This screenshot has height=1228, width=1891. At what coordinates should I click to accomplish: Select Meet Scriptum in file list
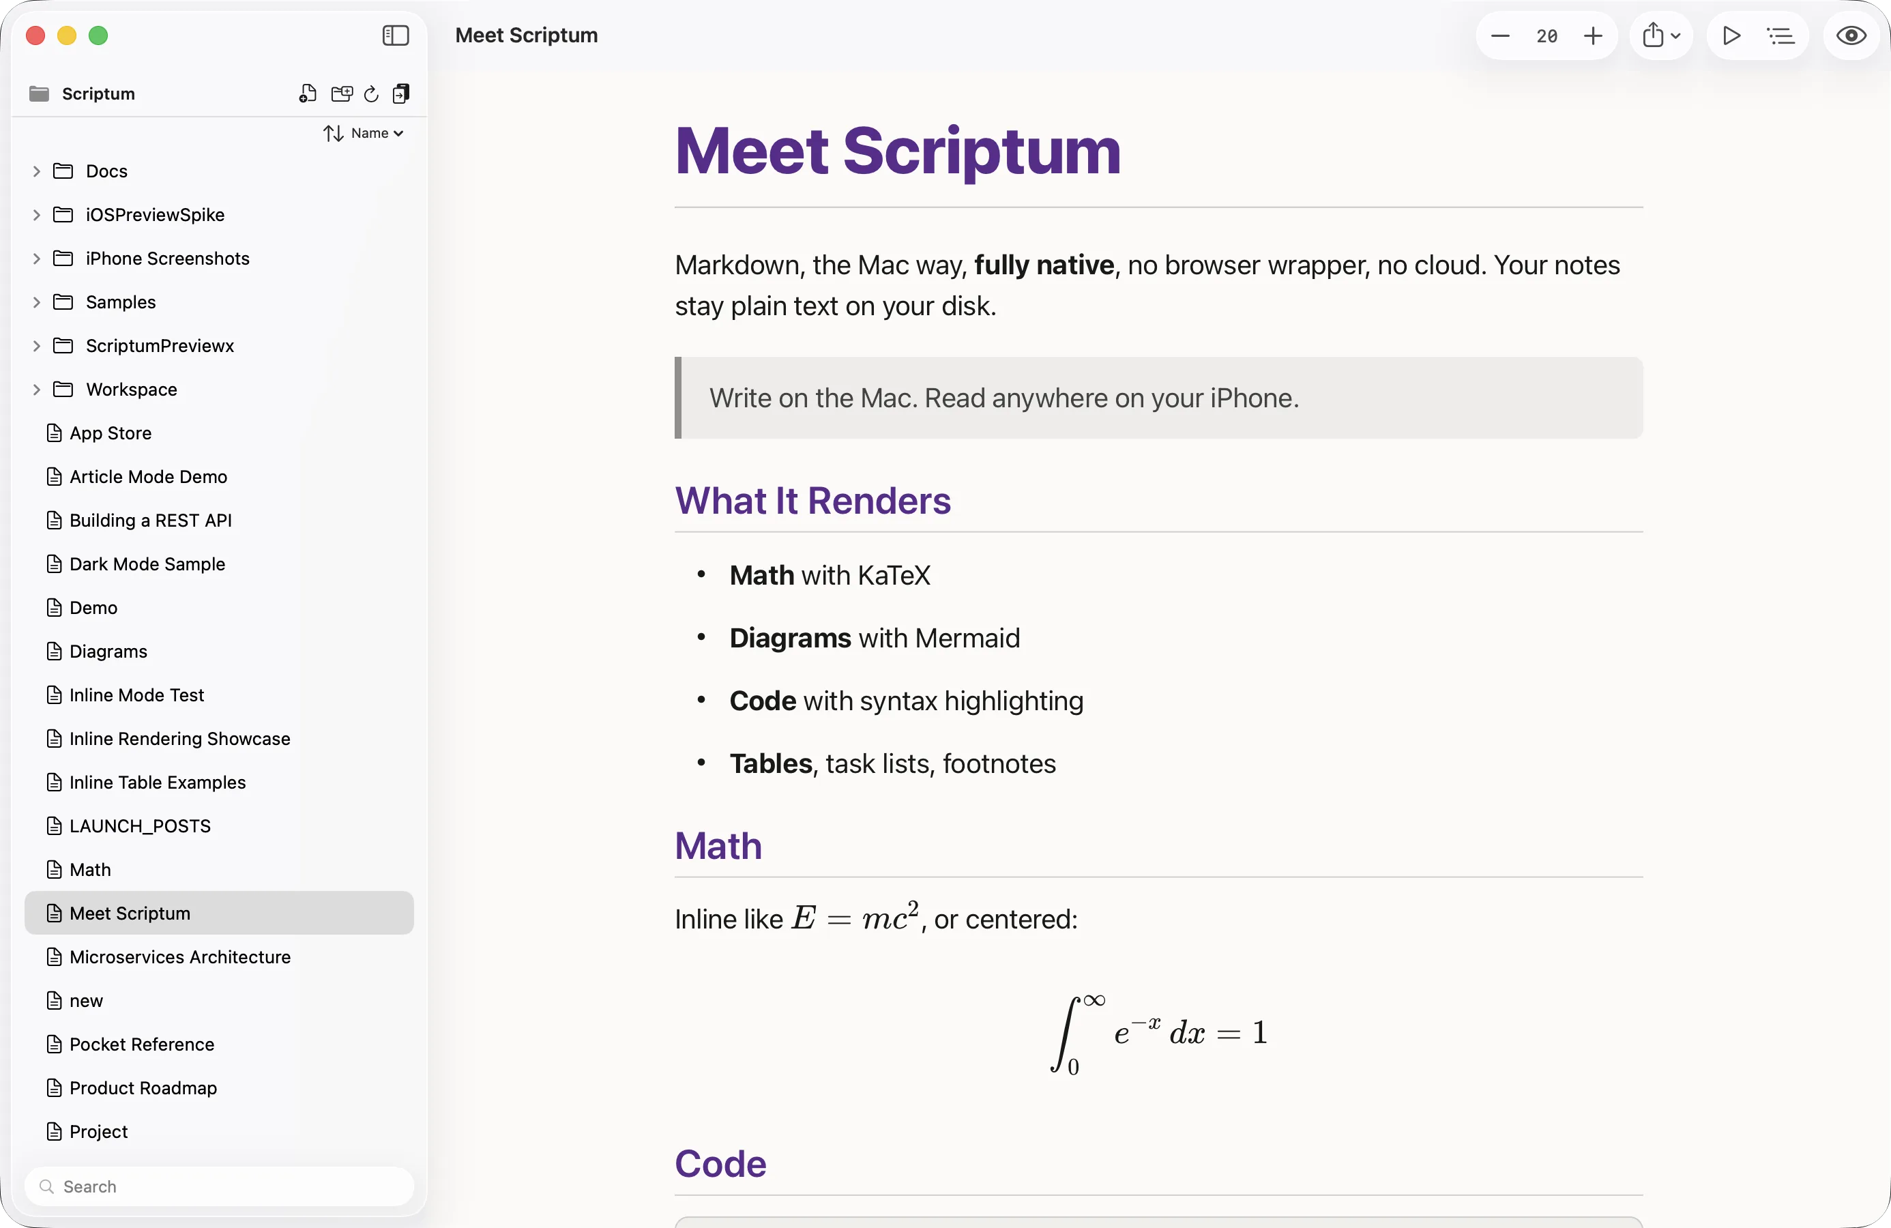[x=219, y=913]
